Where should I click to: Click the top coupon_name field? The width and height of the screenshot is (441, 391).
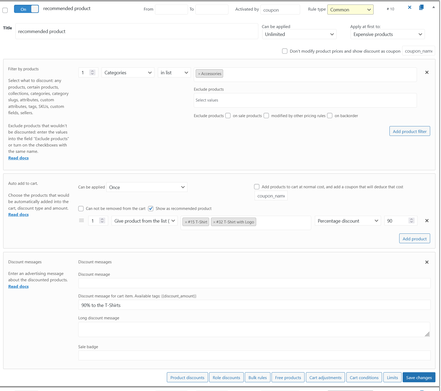tap(419, 51)
